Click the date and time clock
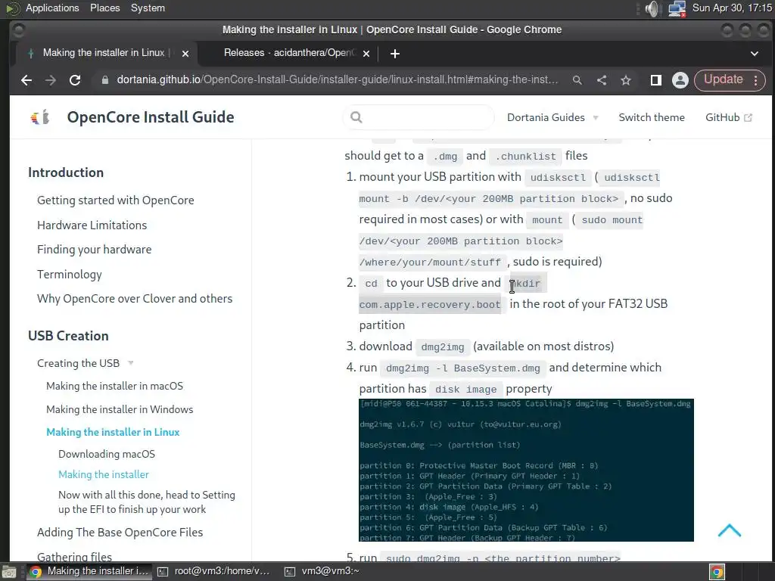Viewport: 775px width, 581px height. 732,8
